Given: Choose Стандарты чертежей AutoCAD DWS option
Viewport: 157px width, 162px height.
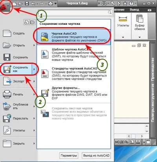Looking at the screenshot, I should (x=74, y=74).
